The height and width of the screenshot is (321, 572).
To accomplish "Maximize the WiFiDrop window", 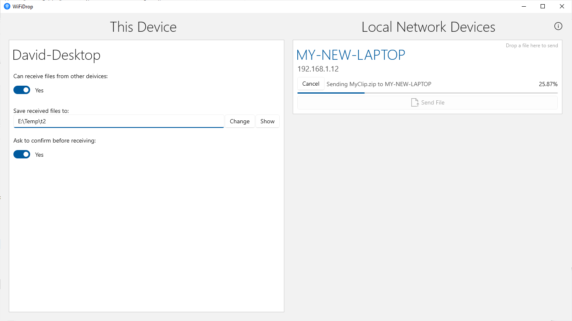I will 543,6.
